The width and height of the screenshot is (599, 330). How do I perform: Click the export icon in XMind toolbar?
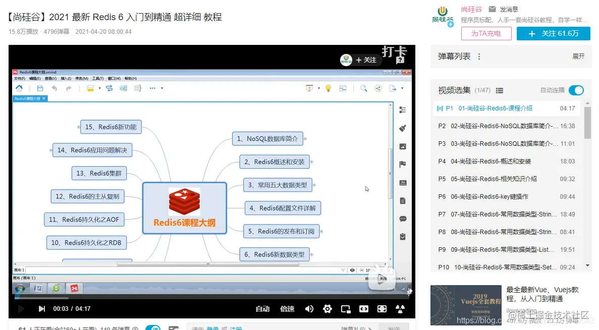click(x=393, y=88)
